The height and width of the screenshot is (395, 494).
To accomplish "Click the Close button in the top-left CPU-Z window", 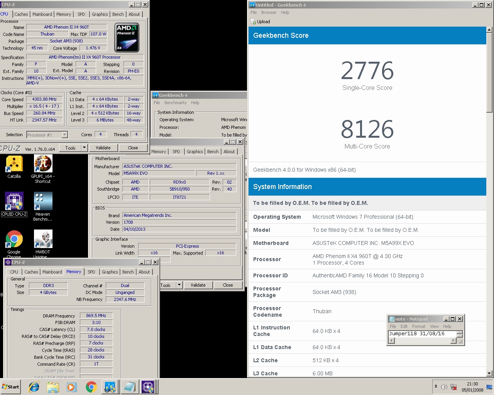I will [x=133, y=148].
